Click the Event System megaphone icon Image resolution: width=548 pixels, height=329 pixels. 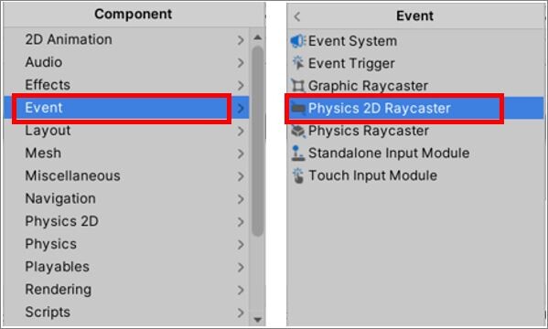298,41
